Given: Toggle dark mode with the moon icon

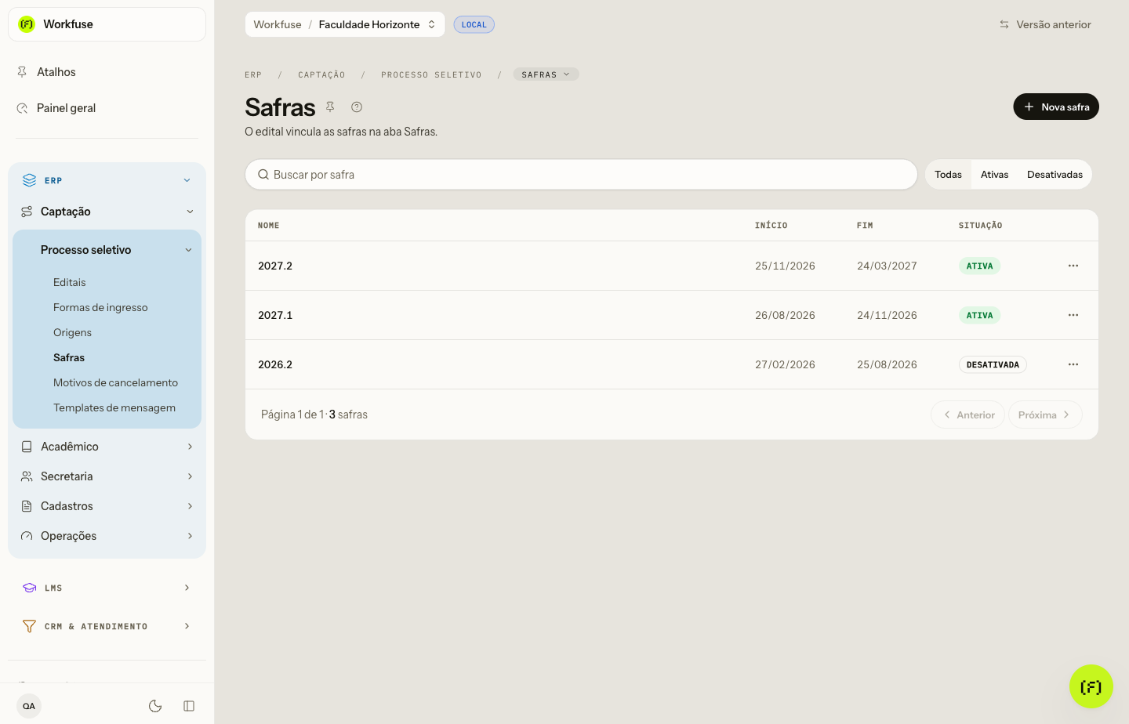Looking at the screenshot, I should click(155, 706).
